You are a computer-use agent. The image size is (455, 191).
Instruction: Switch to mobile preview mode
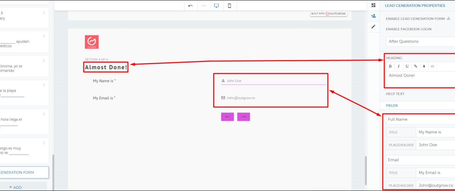point(229,6)
